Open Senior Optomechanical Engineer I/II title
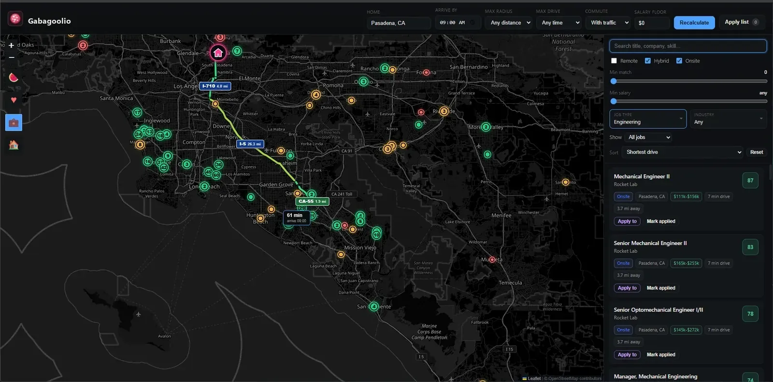773x382 pixels. [x=658, y=310]
